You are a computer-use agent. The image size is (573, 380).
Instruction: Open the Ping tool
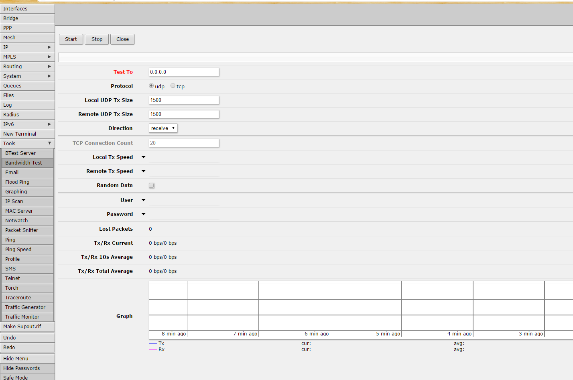pos(28,240)
